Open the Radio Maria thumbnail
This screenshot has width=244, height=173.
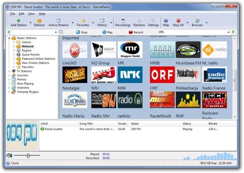75,100
